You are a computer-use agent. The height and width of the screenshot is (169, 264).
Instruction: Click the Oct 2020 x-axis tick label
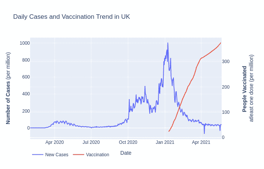(128, 142)
